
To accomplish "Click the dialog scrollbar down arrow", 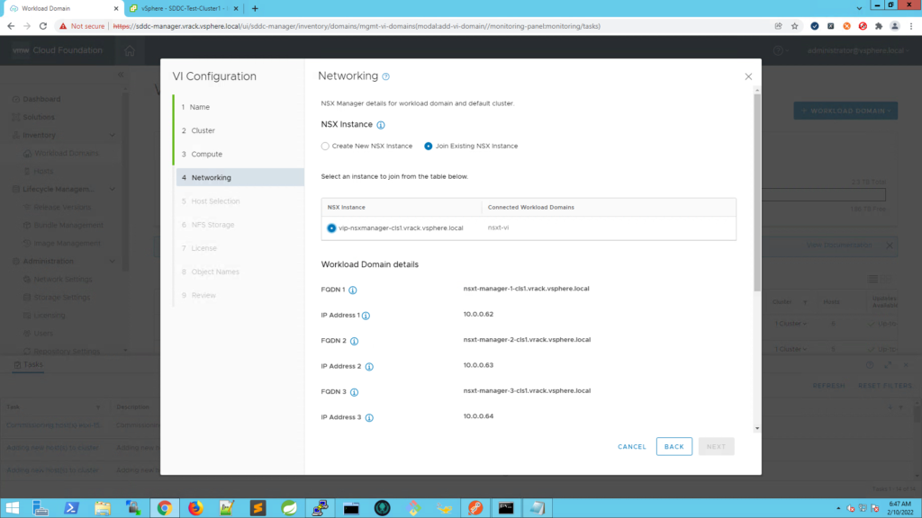I will (x=756, y=429).
